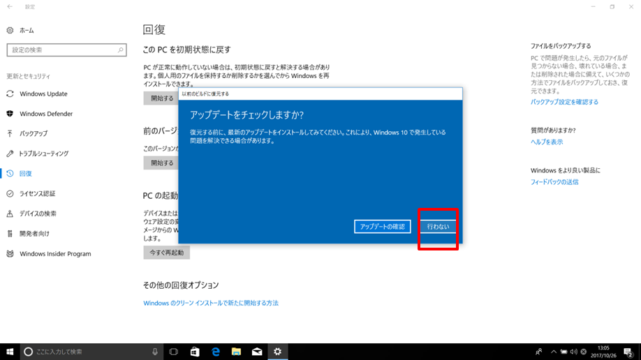
Task: Open トラブルシューティング sidebar item
Action: coord(44,153)
